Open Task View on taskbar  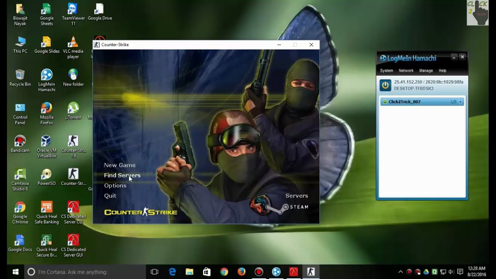pyautogui.click(x=154, y=272)
